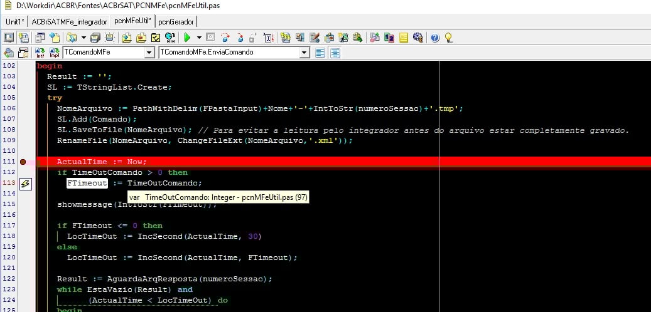Click 'SL := TStringList.Create;' code line
The height and width of the screenshot is (312, 651).
[109, 87]
